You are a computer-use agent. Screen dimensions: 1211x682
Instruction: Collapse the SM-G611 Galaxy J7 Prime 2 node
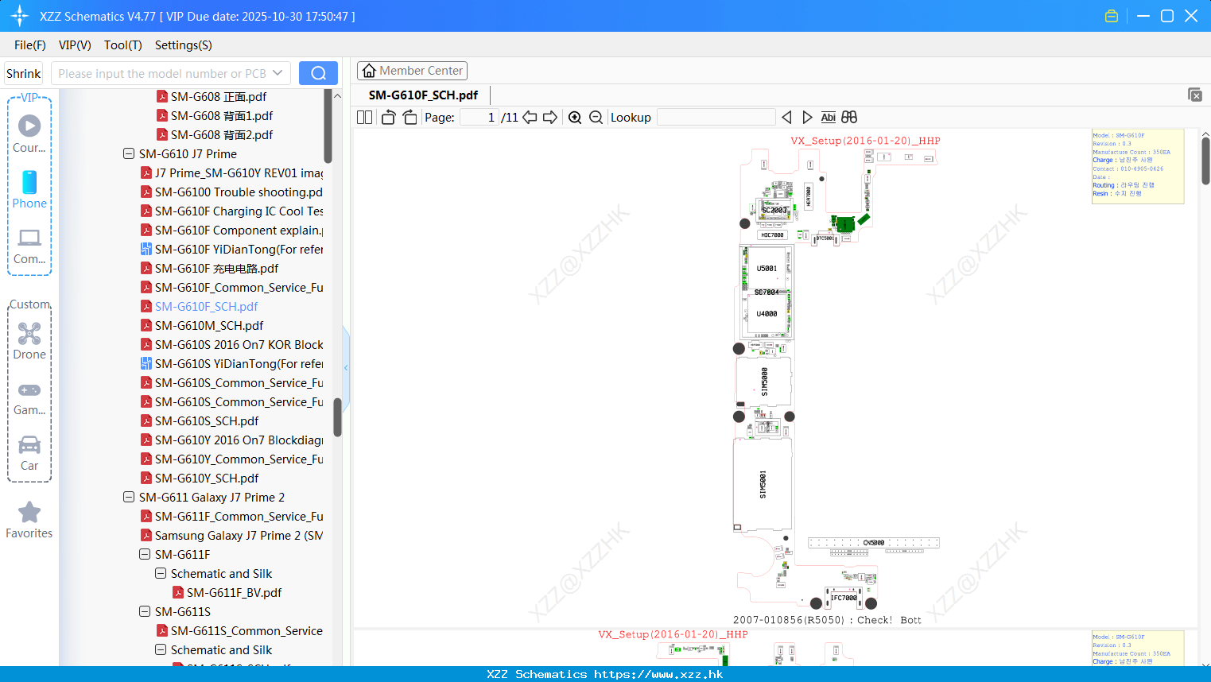tap(129, 497)
